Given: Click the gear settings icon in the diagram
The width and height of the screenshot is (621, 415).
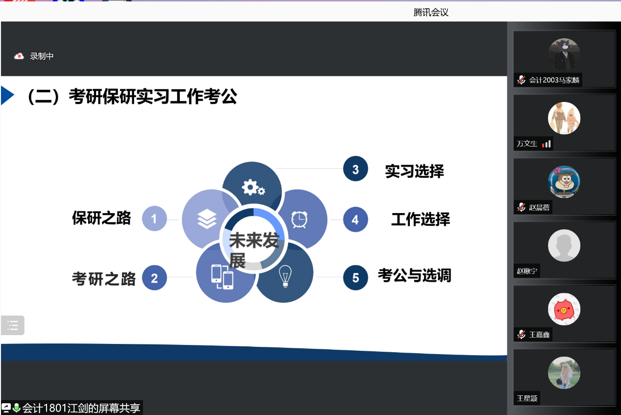Looking at the screenshot, I should point(253,187).
